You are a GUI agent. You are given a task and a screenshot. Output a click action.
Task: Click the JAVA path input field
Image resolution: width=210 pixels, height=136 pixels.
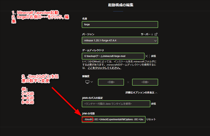pos(116,104)
